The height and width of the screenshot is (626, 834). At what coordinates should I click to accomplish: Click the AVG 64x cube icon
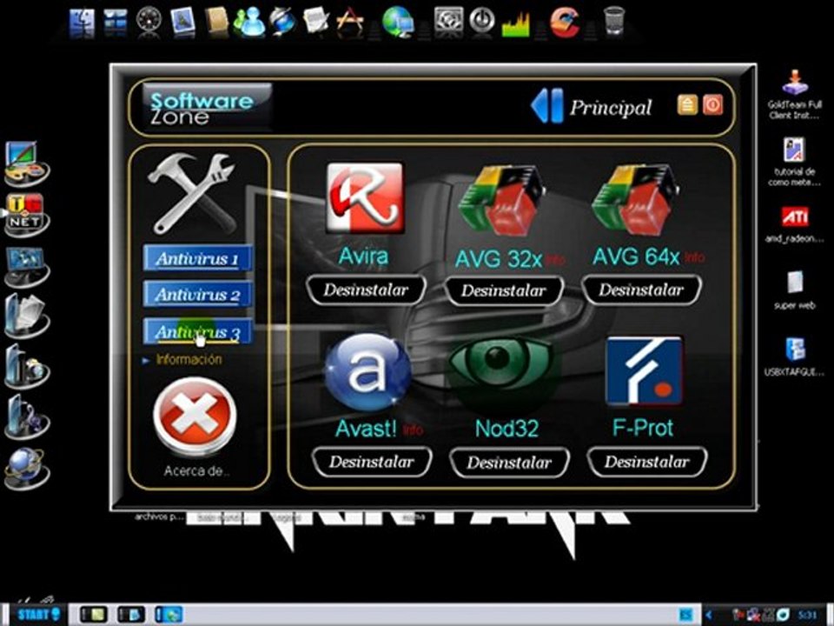pos(634,201)
